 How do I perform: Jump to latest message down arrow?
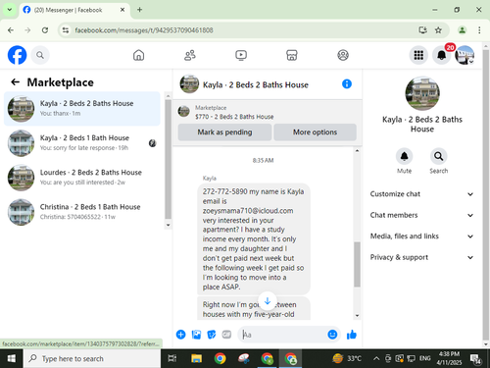(x=268, y=301)
